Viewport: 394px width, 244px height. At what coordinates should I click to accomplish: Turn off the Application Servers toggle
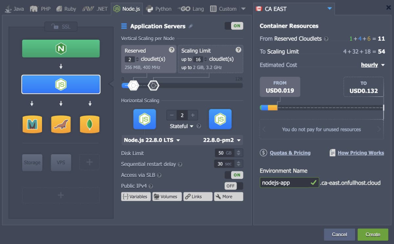coord(234,26)
